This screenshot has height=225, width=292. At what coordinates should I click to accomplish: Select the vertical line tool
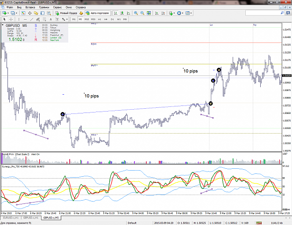19,19
